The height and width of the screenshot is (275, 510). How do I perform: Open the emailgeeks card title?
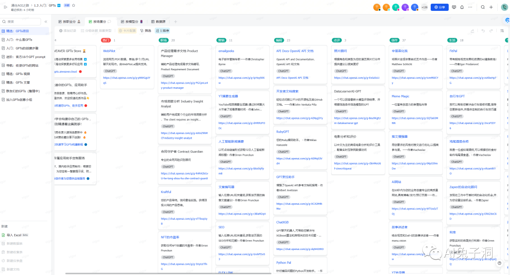coord(226,51)
